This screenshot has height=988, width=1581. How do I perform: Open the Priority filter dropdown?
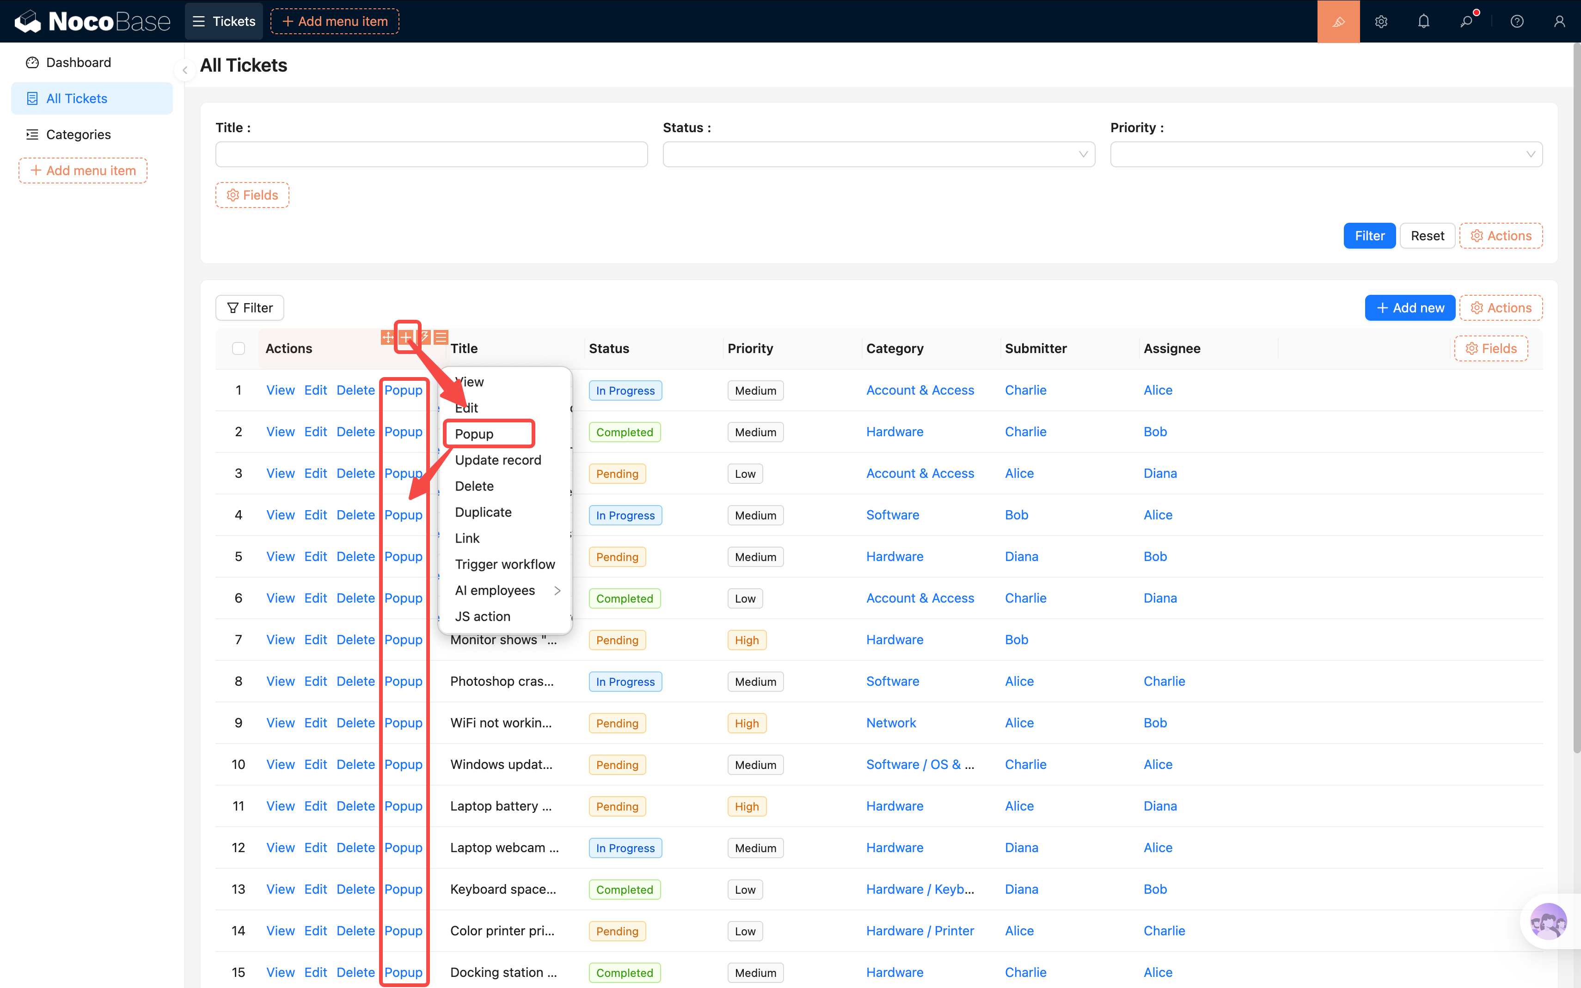(x=1325, y=154)
